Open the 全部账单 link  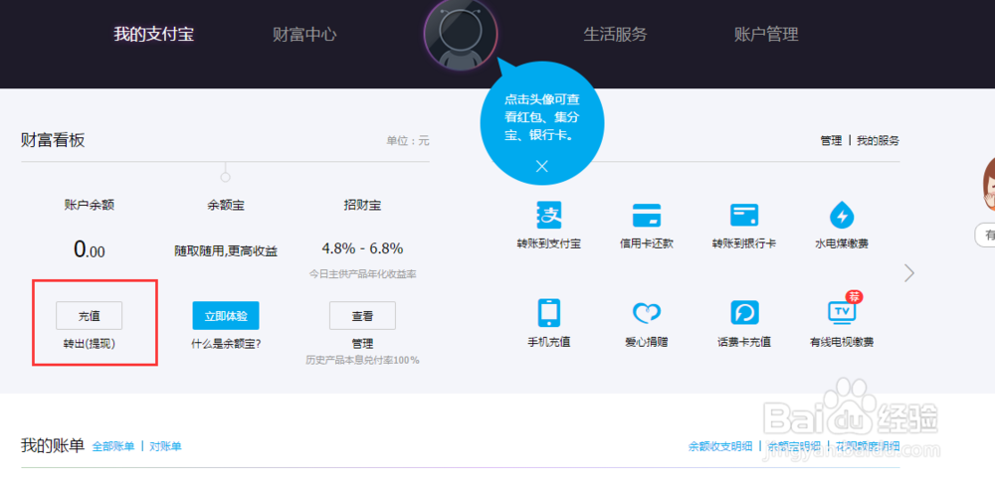point(113,446)
